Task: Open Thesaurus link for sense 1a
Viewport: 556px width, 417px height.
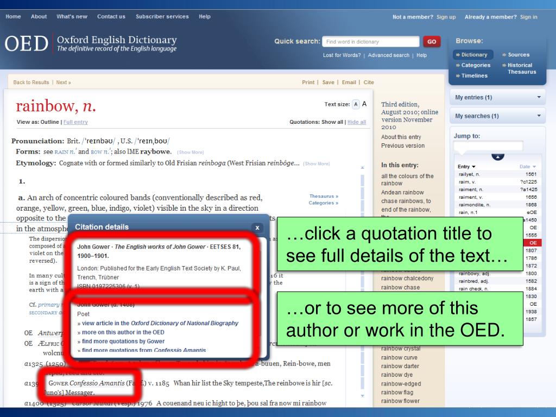Action: [324, 196]
